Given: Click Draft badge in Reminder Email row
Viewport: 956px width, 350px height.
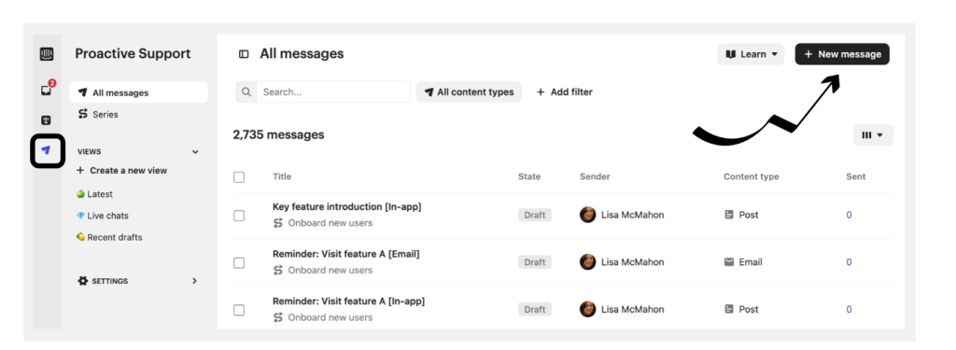Looking at the screenshot, I should (x=535, y=262).
